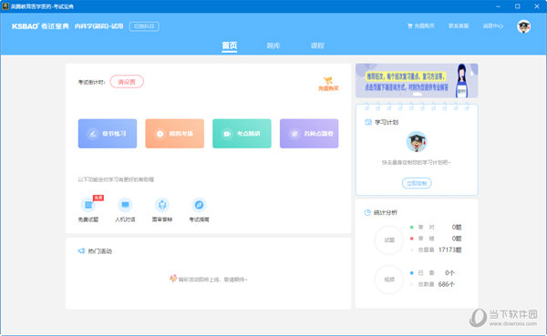Click the study plan prompt text
The image size is (547, 336).
point(417,162)
